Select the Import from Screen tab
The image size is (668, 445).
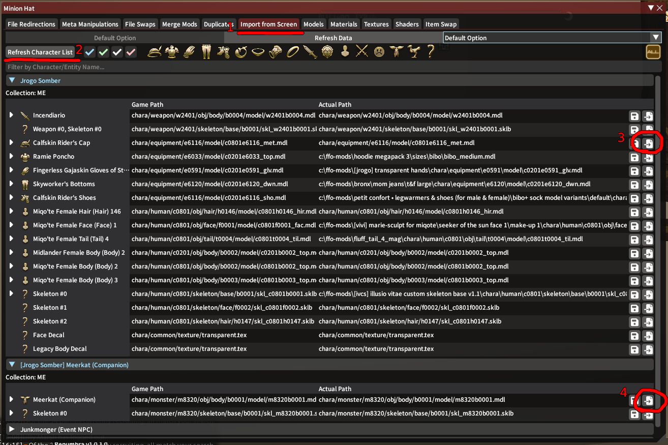pos(269,24)
